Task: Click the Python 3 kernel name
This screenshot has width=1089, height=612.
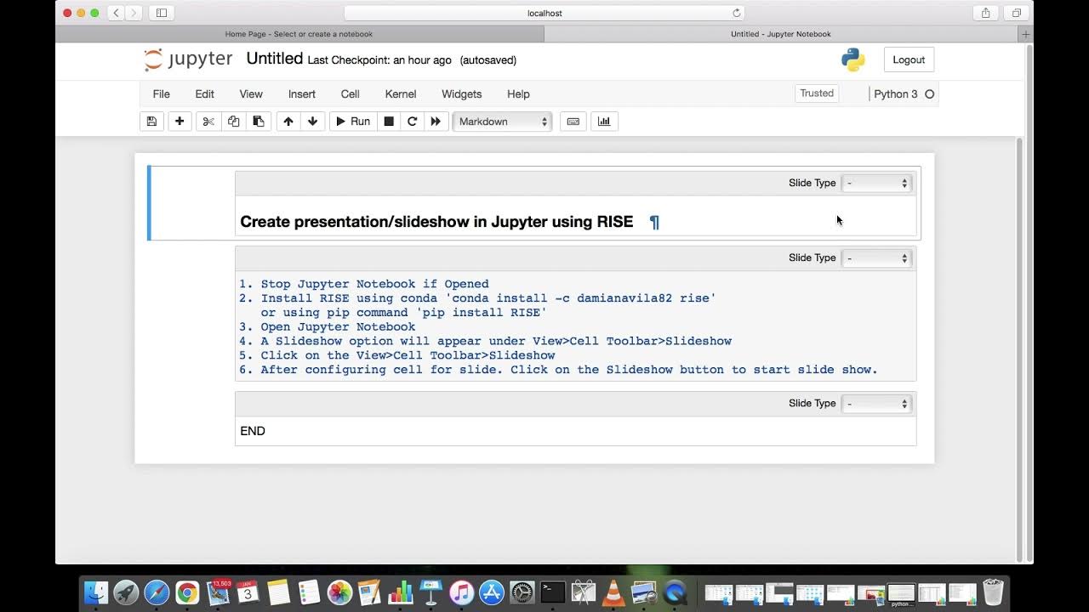Action: tap(896, 94)
